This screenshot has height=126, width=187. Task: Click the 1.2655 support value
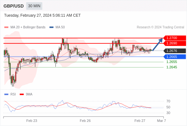click(x=171, y=62)
